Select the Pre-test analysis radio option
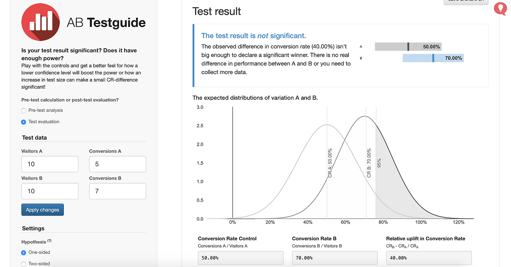This screenshot has width=511, height=267. 24,111
